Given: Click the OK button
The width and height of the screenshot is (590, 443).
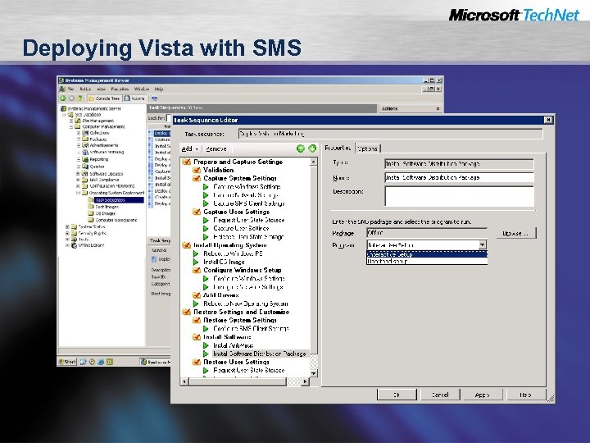Looking at the screenshot, I should click(x=397, y=395).
